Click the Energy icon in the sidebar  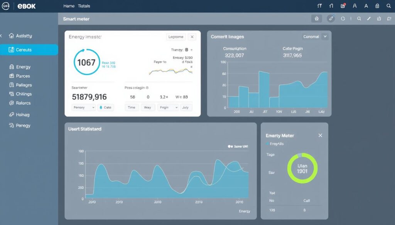tap(12, 67)
